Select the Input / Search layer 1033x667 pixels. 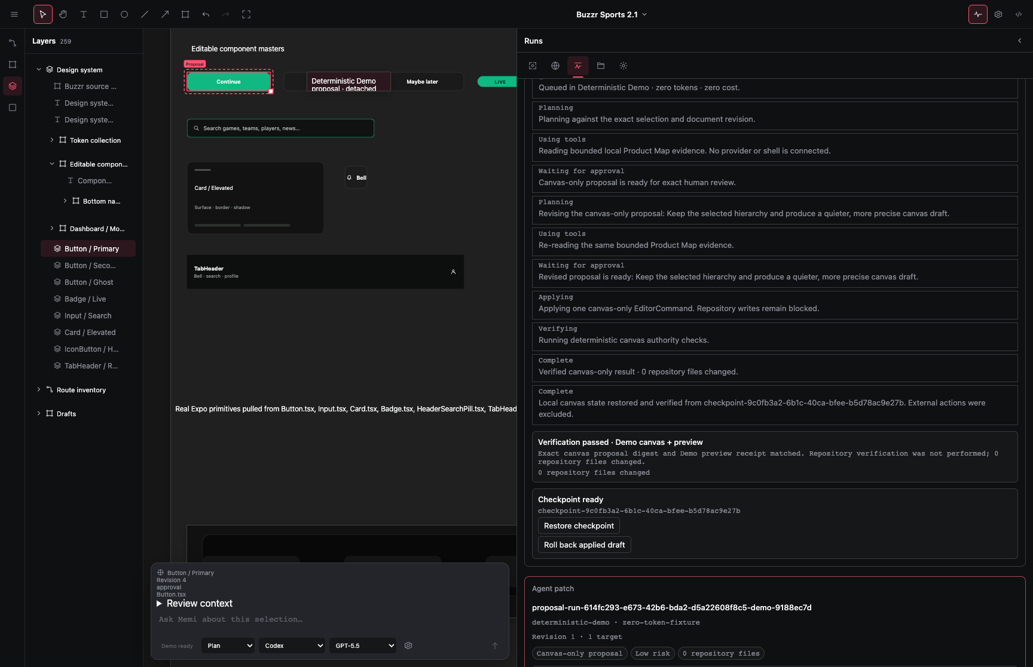pos(88,315)
